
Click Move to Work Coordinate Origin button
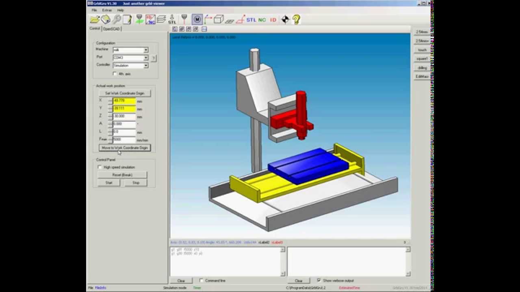[125, 148]
